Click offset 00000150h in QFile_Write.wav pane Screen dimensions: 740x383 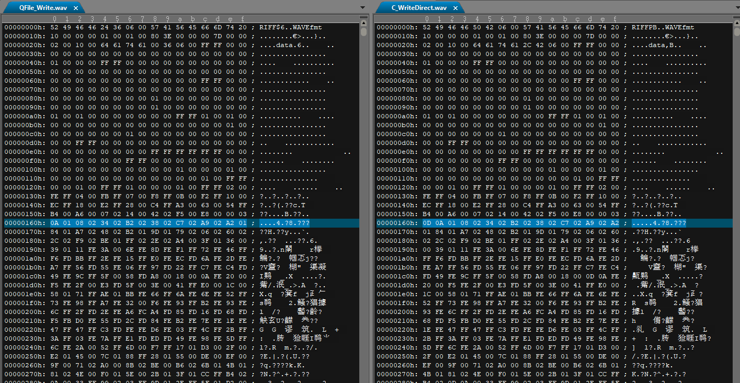(25, 215)
